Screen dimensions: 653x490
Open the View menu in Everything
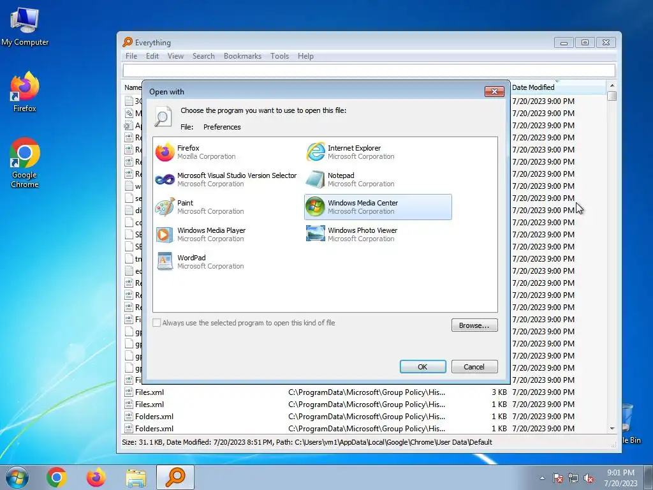pos(175,56)
